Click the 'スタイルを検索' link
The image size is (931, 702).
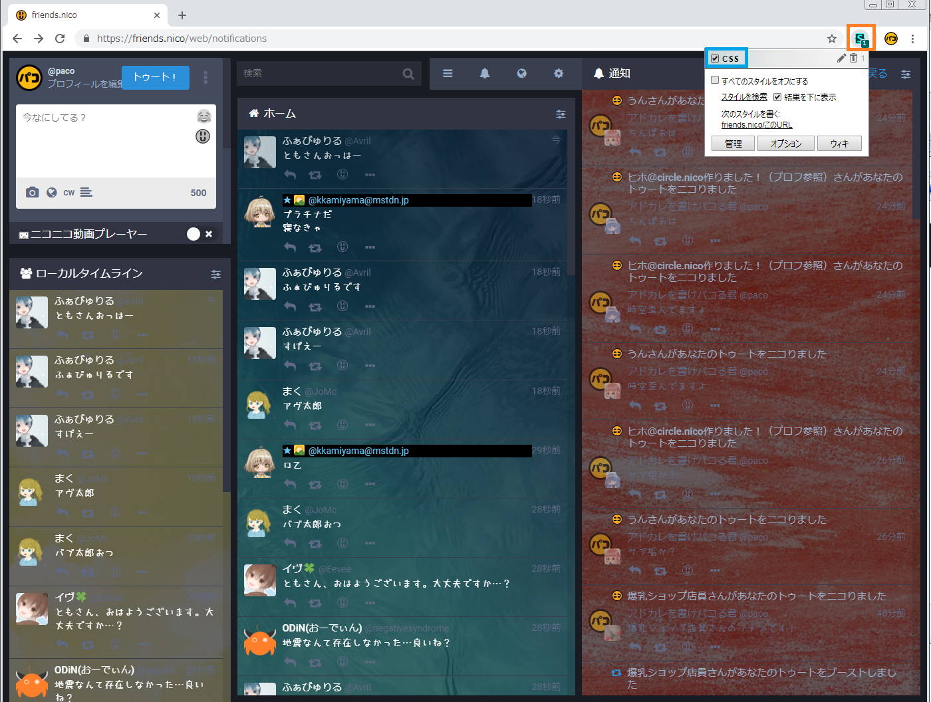(744, 97)
